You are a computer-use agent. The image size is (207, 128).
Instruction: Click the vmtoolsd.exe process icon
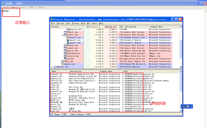coord(65,56)
